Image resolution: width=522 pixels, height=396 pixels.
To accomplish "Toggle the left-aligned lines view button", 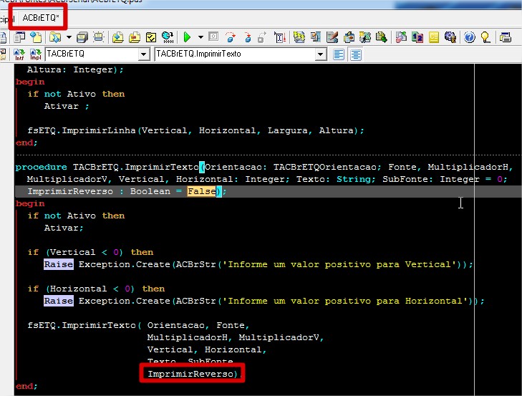I will [x=339, y=54].
